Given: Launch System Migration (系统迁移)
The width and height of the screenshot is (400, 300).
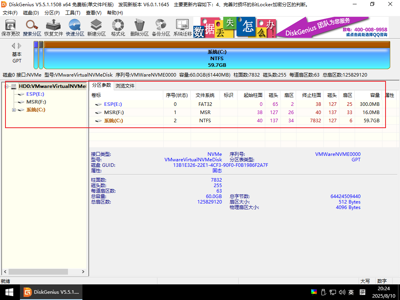Looking at the screenshot, I should [x=182, y=28].
